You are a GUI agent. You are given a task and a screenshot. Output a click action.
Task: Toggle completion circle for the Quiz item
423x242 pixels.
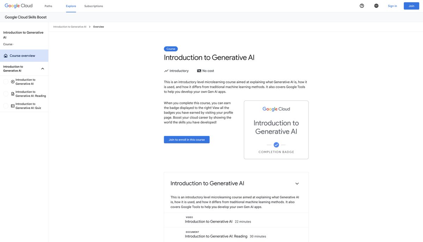[x=6, y=106]
